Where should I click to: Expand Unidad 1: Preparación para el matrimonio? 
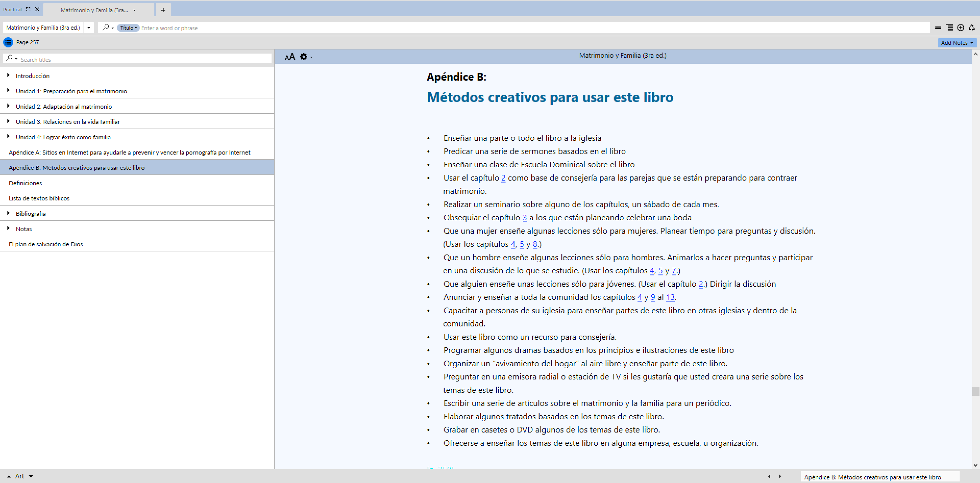pos(8,91)
